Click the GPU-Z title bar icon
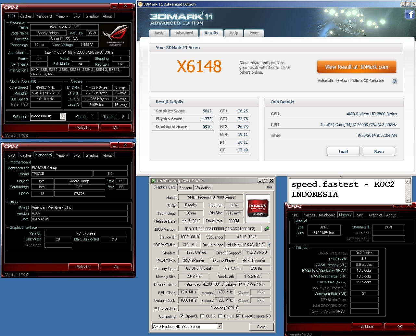The height and width of the screenshot is (336, 416). pyautogui.click(x=153, y=181)
